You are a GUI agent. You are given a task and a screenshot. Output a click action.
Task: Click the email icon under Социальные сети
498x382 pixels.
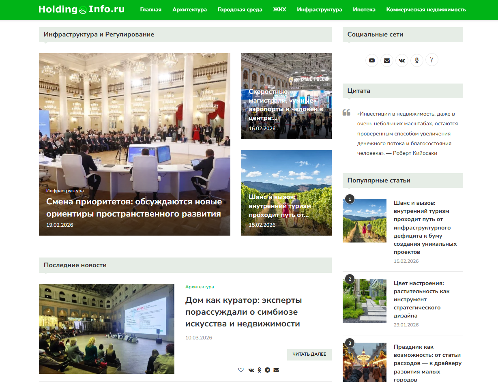[x=387, y=61]
